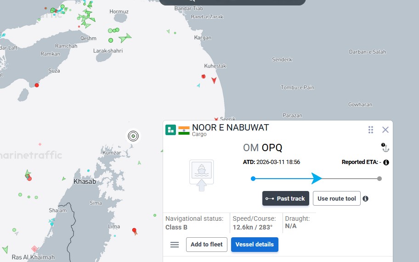Viewport: 419px width, 262px height.
Task: Click the Hormuz island label
Action: tap(119, 11)
